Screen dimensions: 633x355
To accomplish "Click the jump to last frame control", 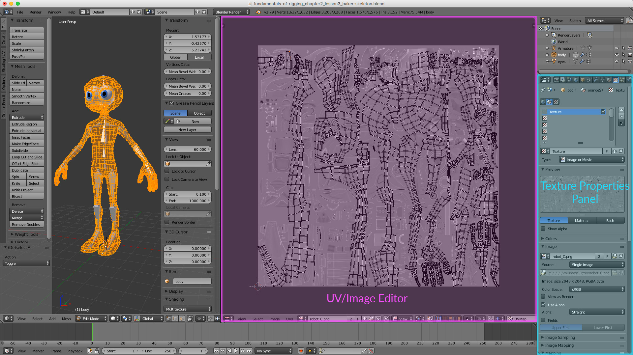I will tap(250, 351).
